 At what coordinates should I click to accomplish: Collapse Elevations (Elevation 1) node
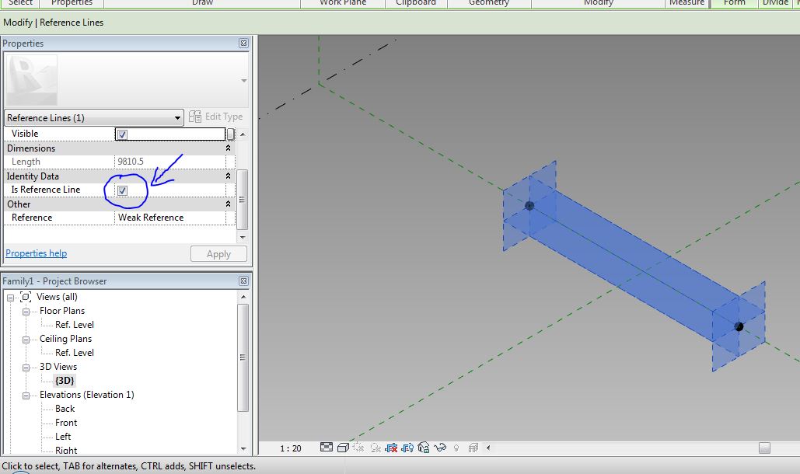26,396
